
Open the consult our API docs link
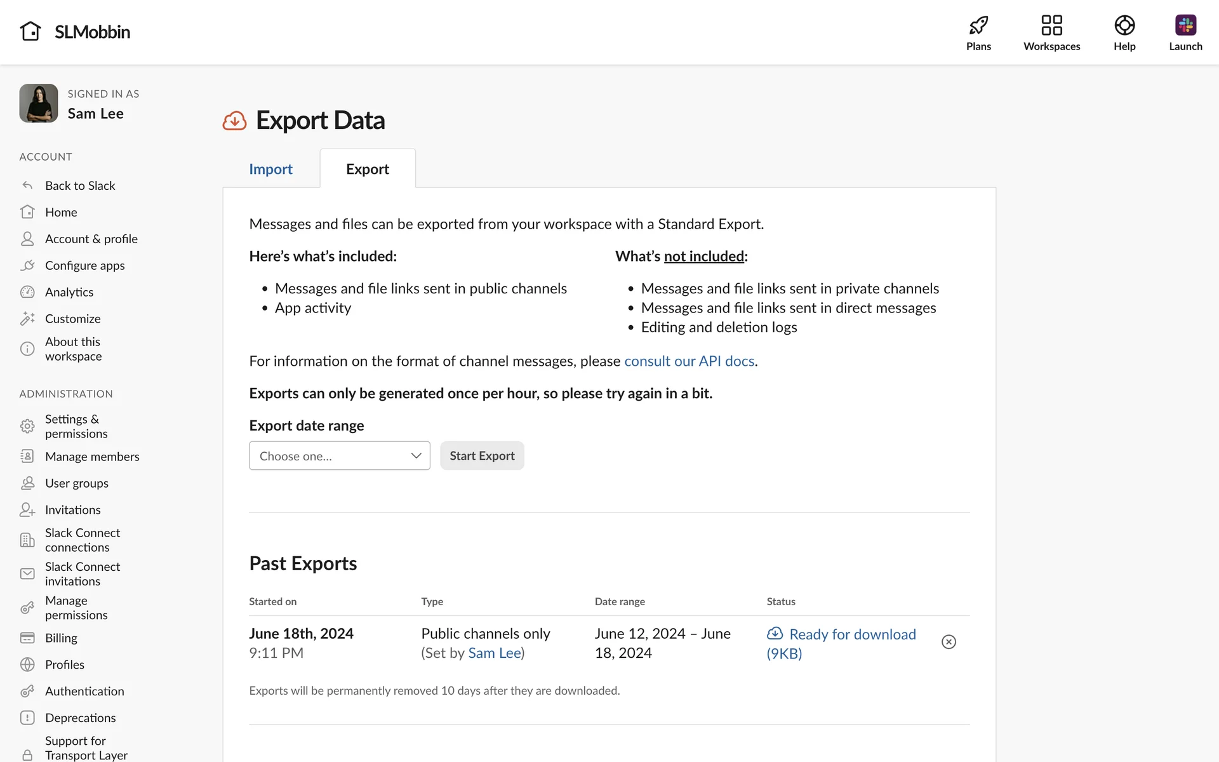click(x=689, y=361)
